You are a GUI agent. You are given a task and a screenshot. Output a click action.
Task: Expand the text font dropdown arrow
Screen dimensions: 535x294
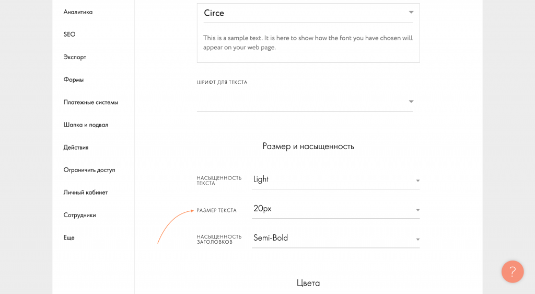[411, 101]
